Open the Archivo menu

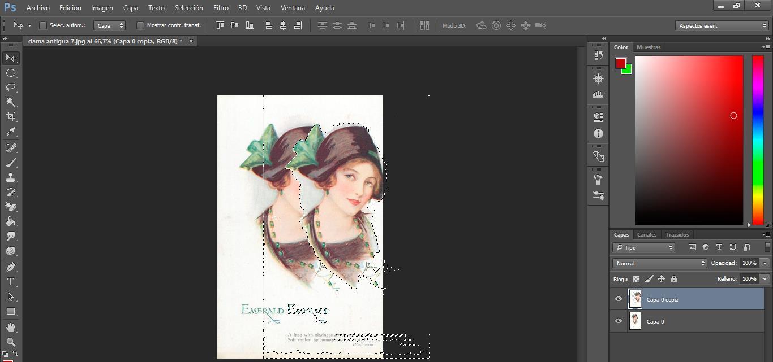click(38, 8)
